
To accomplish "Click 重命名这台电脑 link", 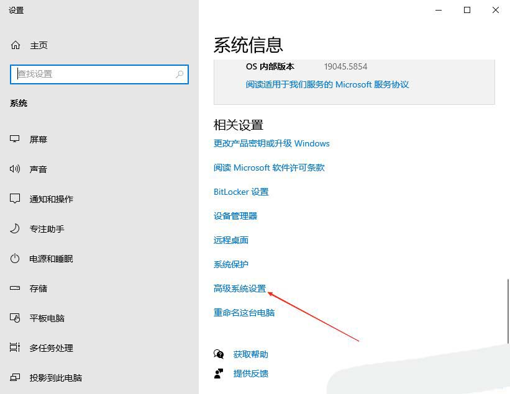I will point(244,313).
